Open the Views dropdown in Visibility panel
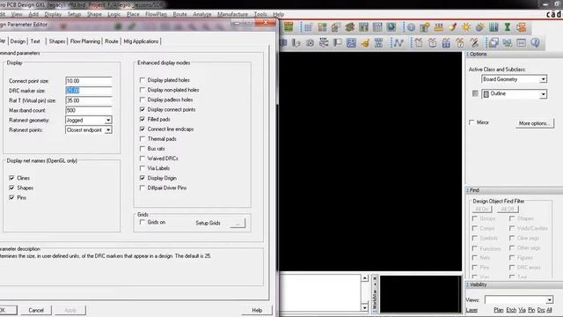The image size is (563, 317). coord(549,299)
